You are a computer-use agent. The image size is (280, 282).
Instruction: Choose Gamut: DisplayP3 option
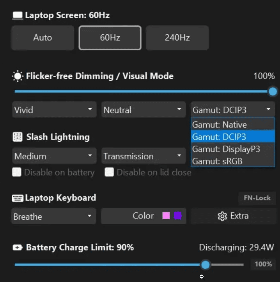233,149
